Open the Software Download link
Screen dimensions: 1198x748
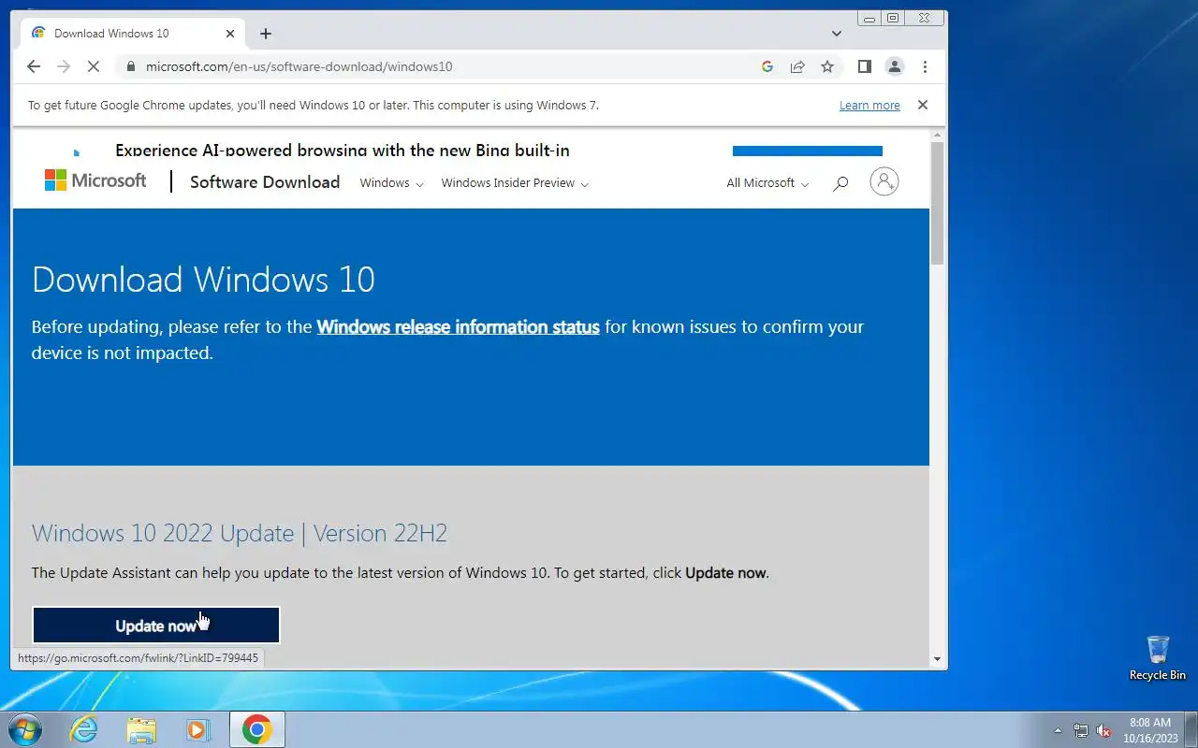coord(265,182)
